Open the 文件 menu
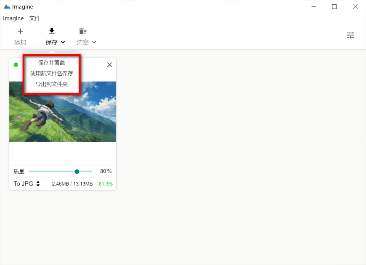The width and height of the screenshot is (366, 265). [x=35, y=18]
